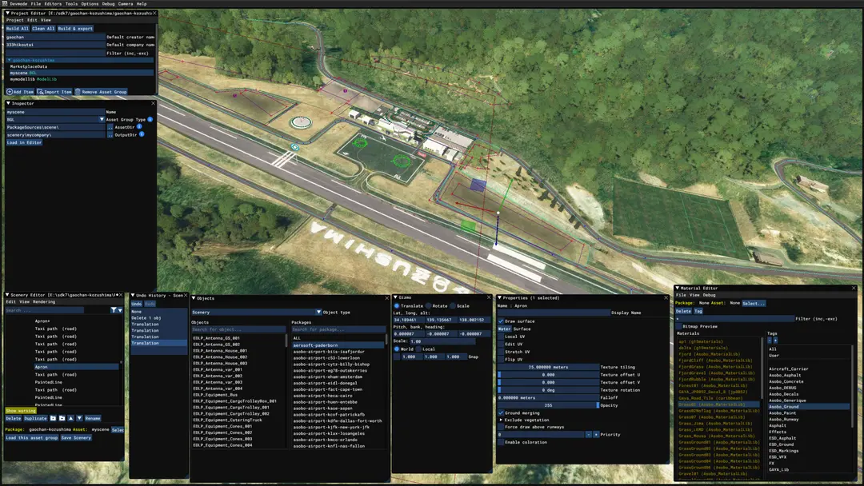Select the Scale gizmo mode
864x486 pixels.
pos(452,305)
